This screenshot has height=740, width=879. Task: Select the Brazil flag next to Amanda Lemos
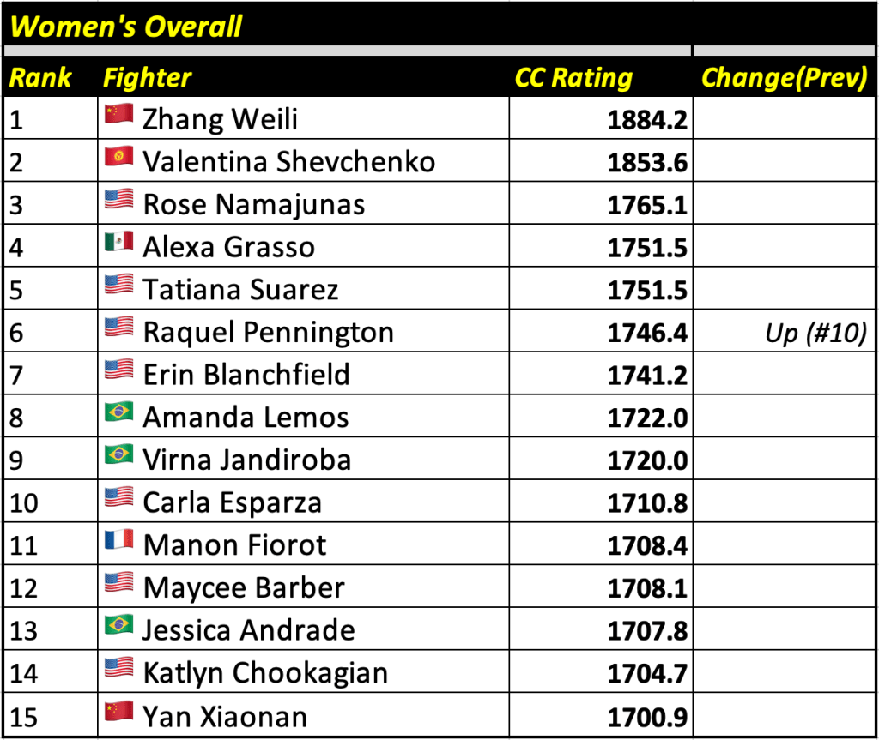[118, 414]
